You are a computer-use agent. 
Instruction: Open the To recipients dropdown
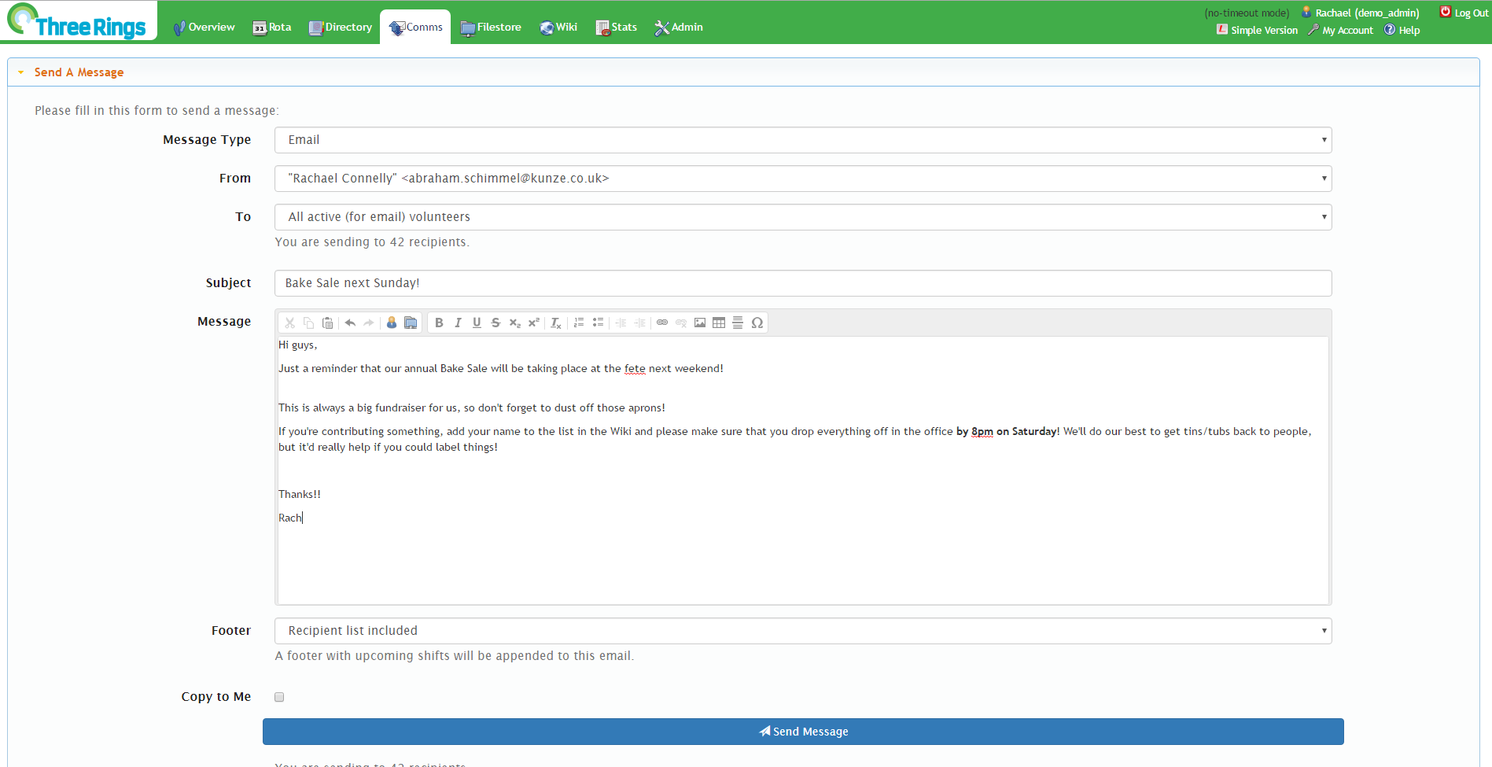pos(803,217)
